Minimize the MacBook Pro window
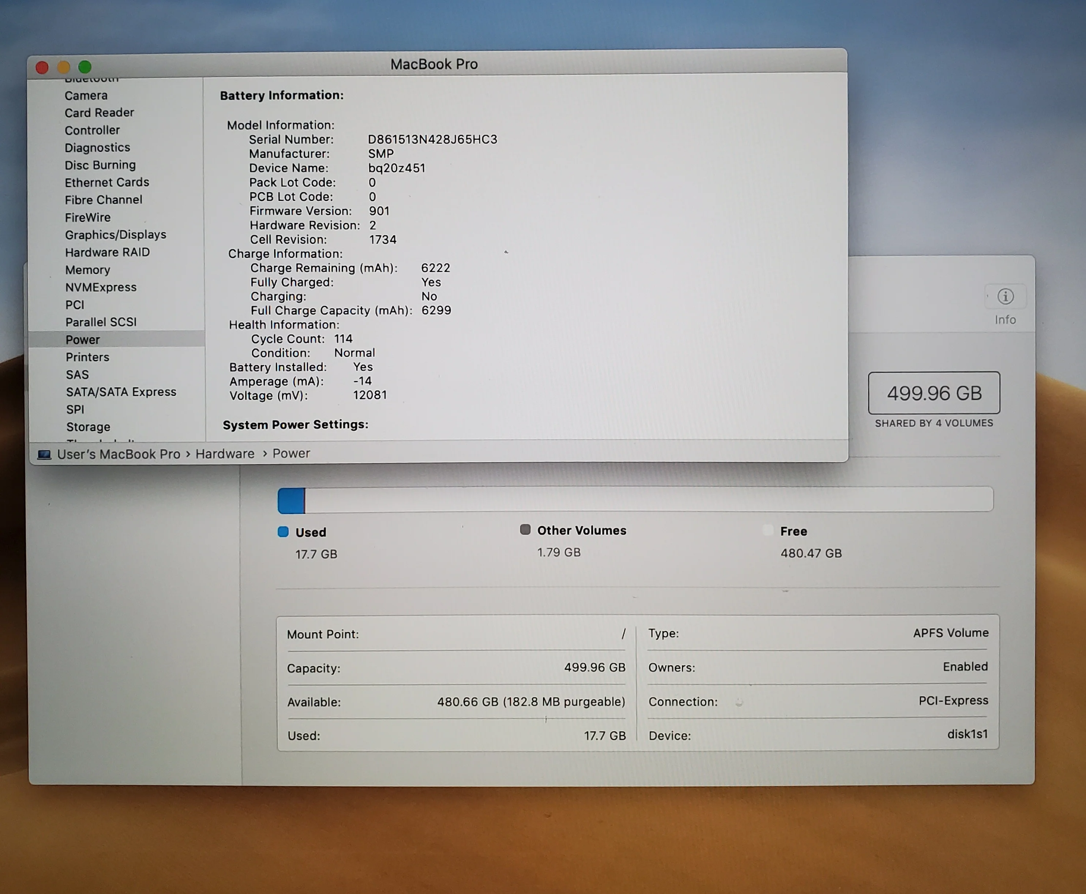The height and width of the screenshot is (894, 1086). coord(64,67)
